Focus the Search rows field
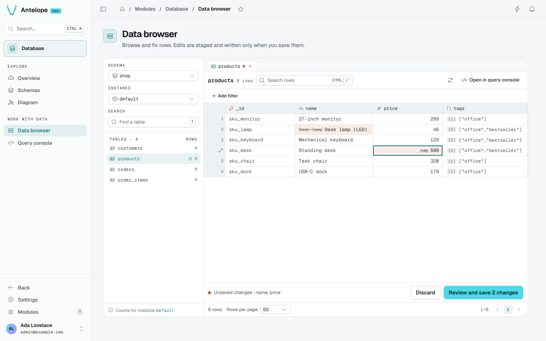 click(304, 80)
